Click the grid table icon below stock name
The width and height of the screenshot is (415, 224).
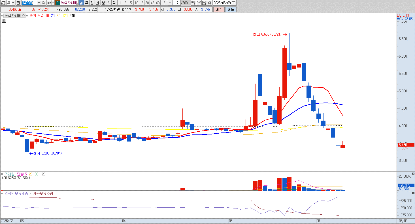tap(4, 21)
